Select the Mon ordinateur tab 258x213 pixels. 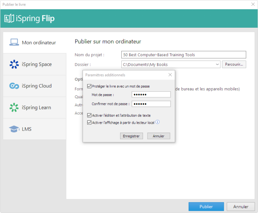point(35,42)
